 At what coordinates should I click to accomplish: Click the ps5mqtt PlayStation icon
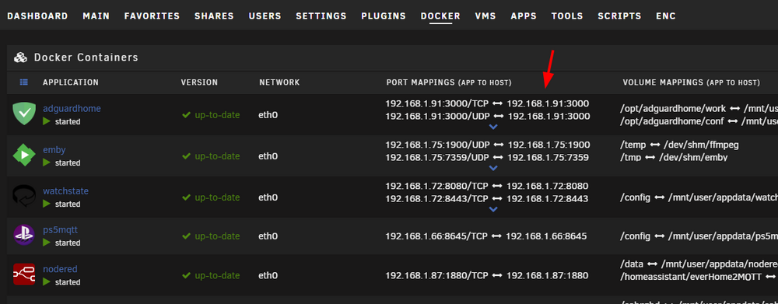tap(24, 235)
